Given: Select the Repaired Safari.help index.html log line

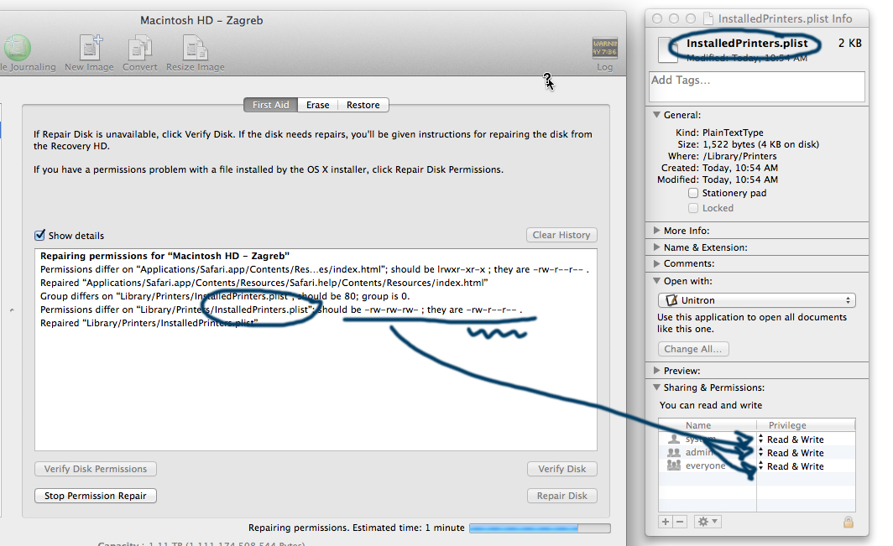Looking at the screenshot, I should click(264, 283).
